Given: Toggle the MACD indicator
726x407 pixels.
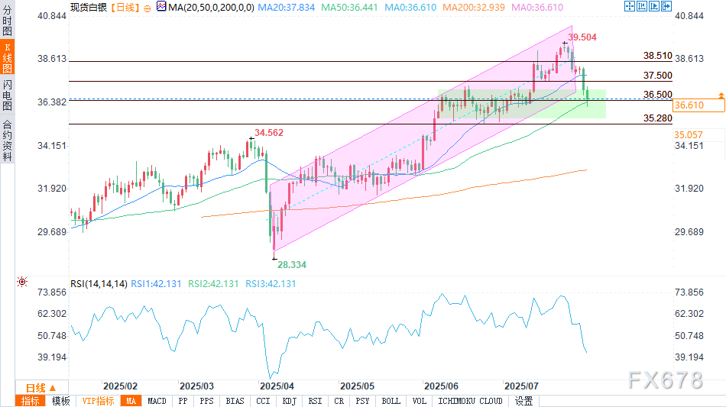Looking at the screenshot, I should [x=157, y=401].
